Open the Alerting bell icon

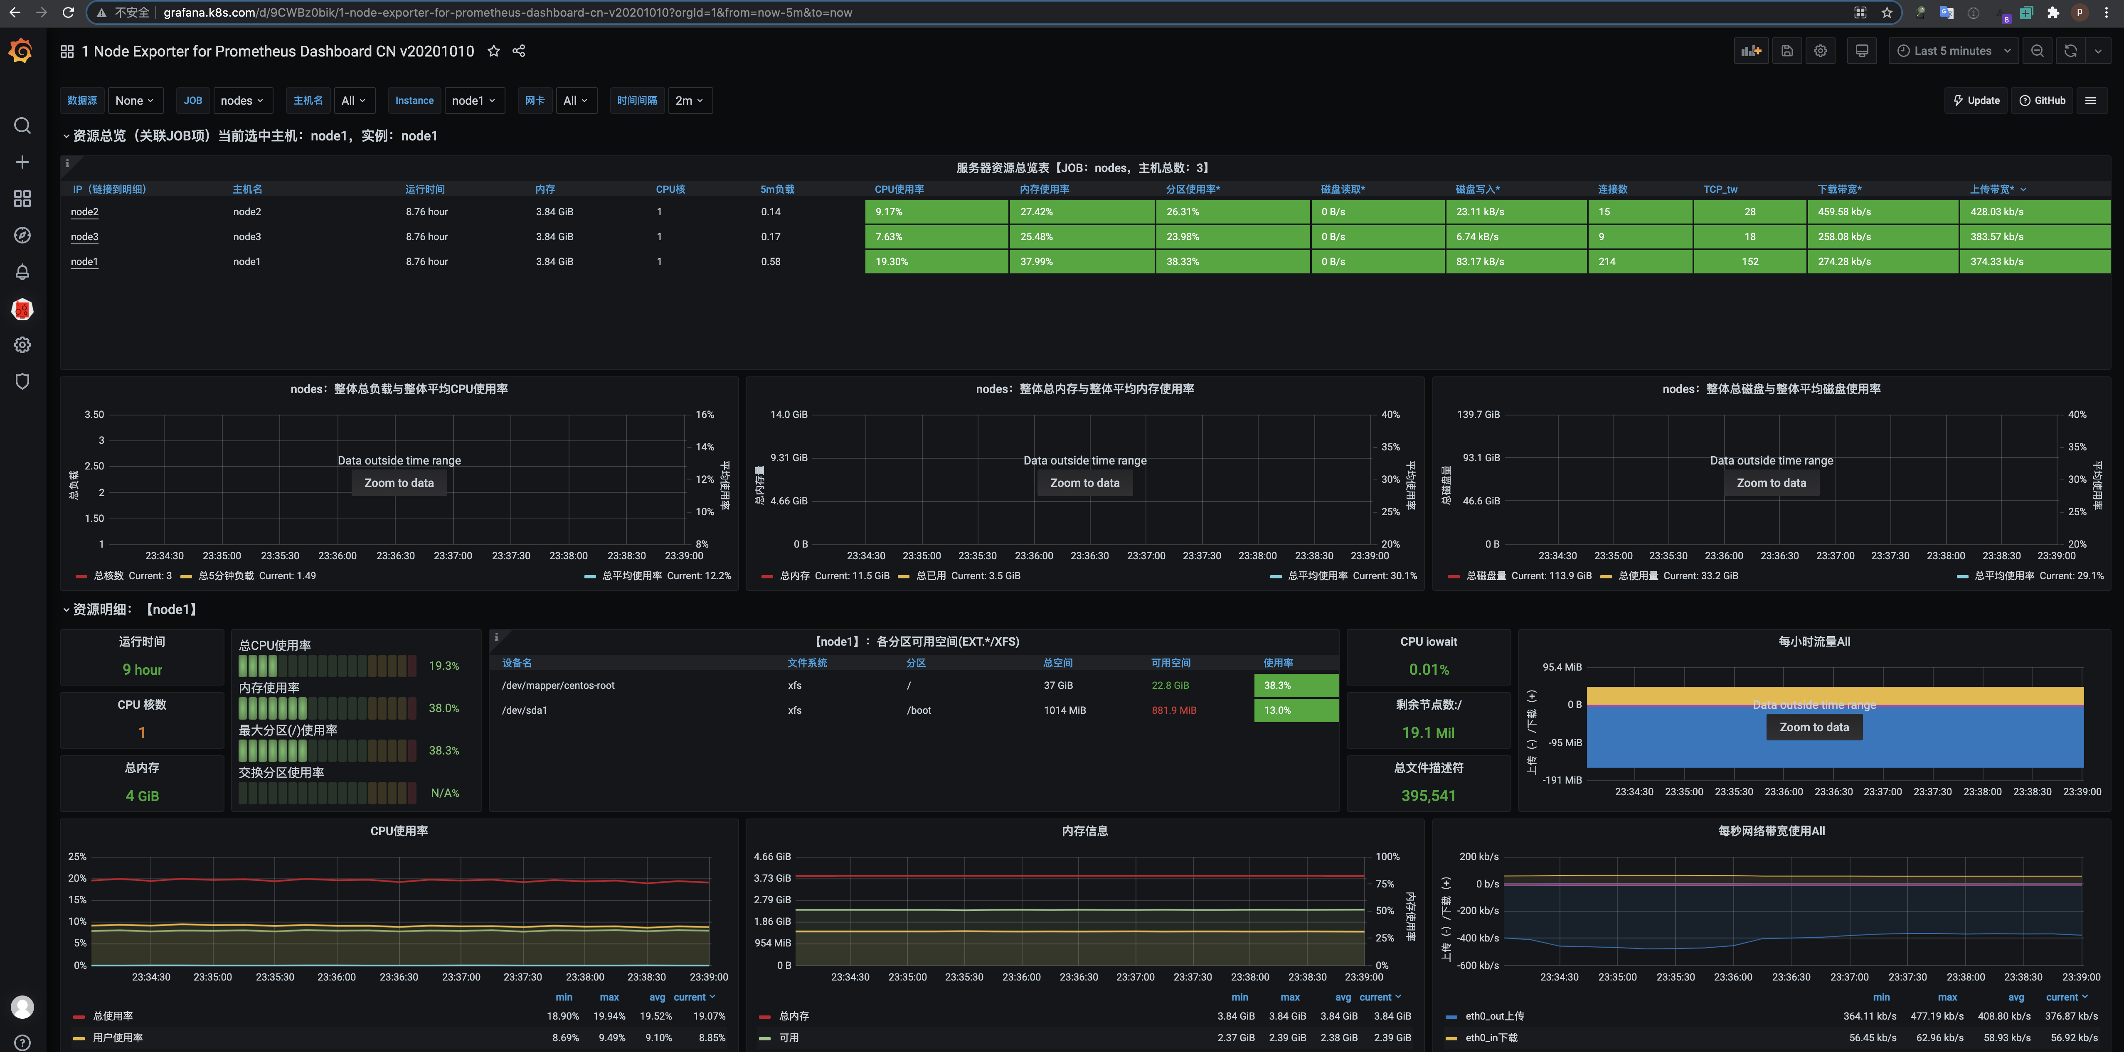[22, 272]
